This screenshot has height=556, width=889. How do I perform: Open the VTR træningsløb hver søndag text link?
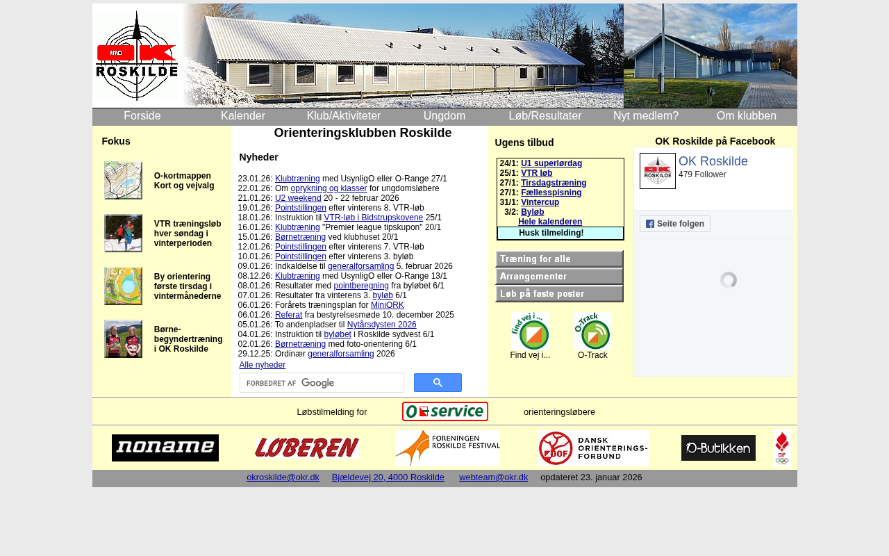[188, 234]
